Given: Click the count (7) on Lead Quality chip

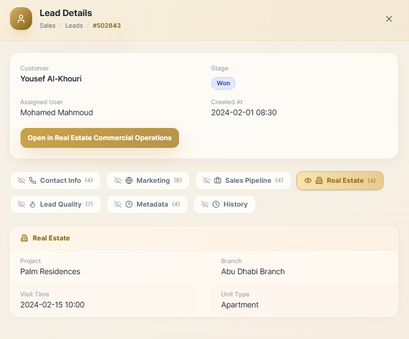Looking at the screenshot, I should tap(89, 204).
